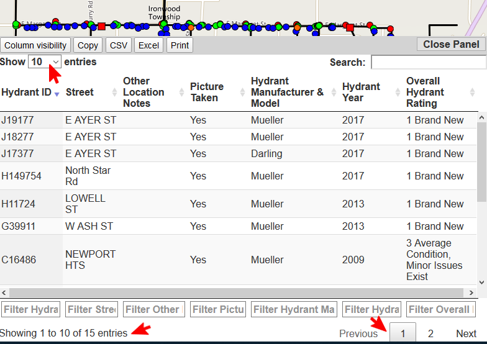Open Column visibility options
This screenshot has width=487, height=344.
click(x=35, y=45)
